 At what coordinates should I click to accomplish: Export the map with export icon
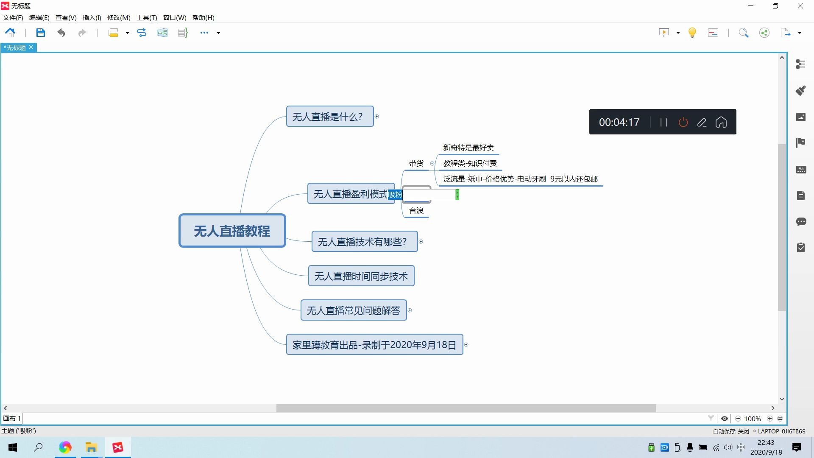[x=786, y=33]
